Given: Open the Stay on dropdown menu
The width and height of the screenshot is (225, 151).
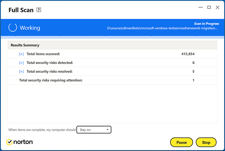Looking at the screenshot, I should [94, 130].
